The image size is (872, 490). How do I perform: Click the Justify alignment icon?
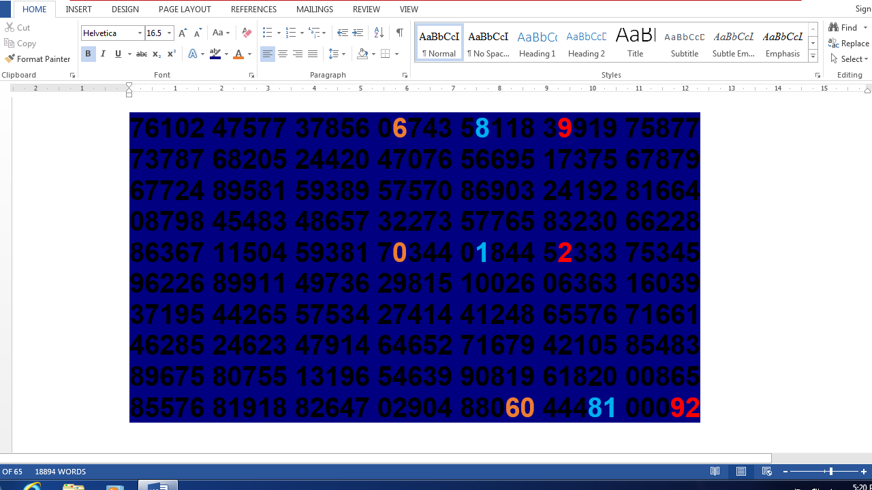click(313, 54)
